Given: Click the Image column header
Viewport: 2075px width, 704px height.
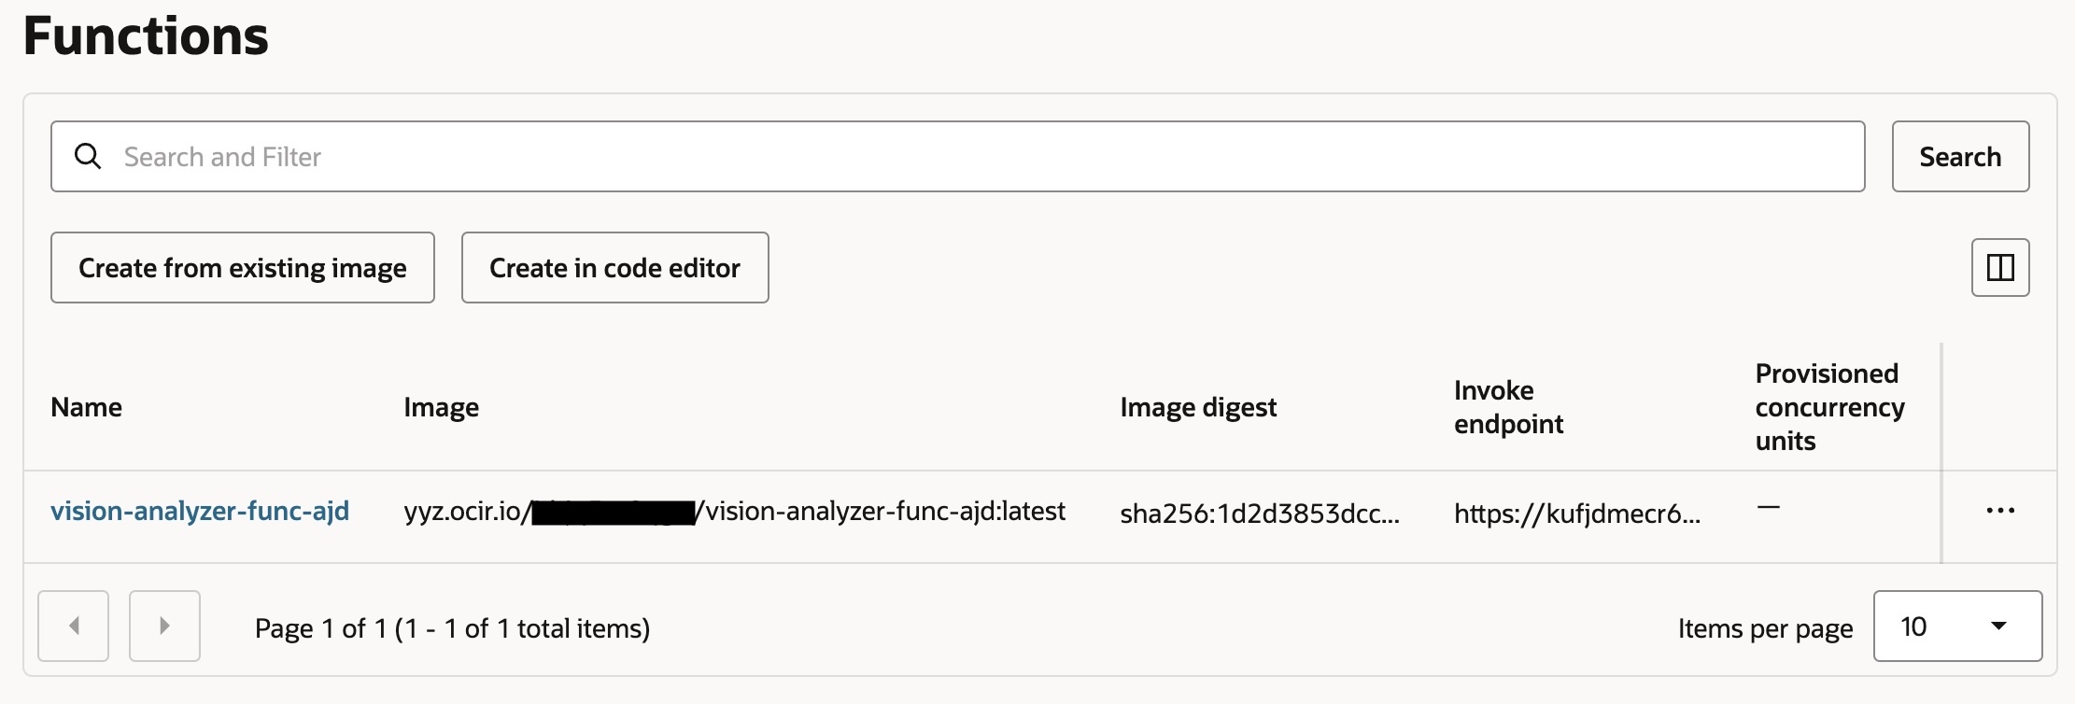Looking at the screenshot, I should [442, 407].
